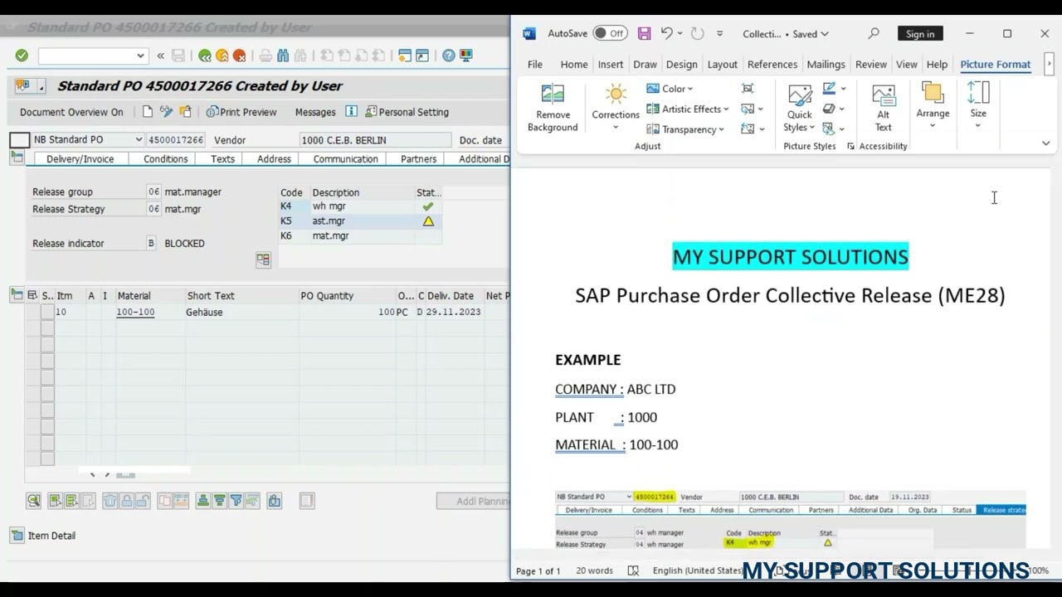Viewport: 1062px width, 597px height.
Task: Click the word count in Word status bar
Action: (x=595, y=570)
